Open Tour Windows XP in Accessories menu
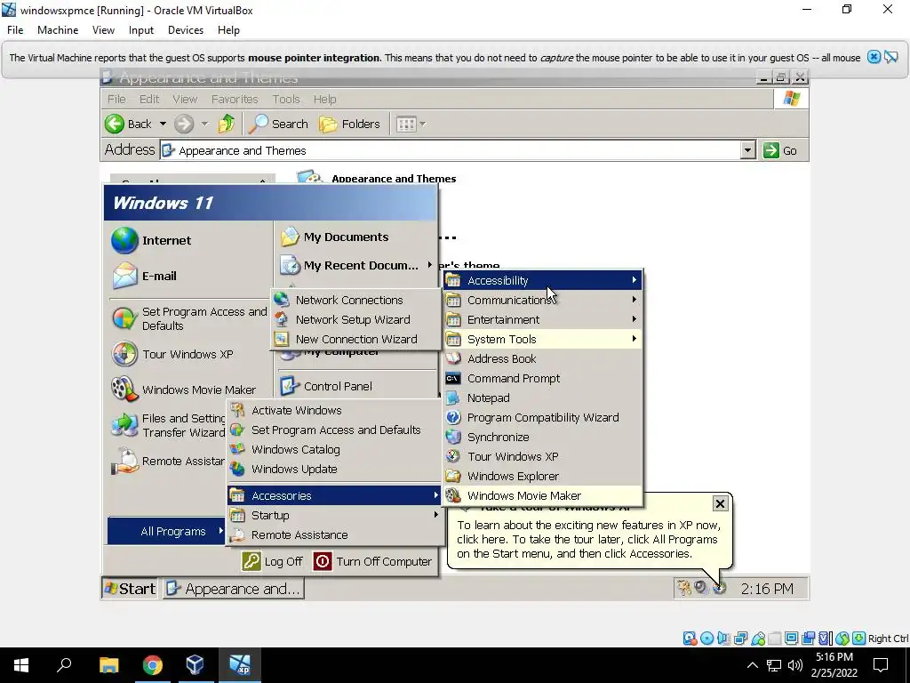This screenshot has width=910, height=683. pos(543,456)
